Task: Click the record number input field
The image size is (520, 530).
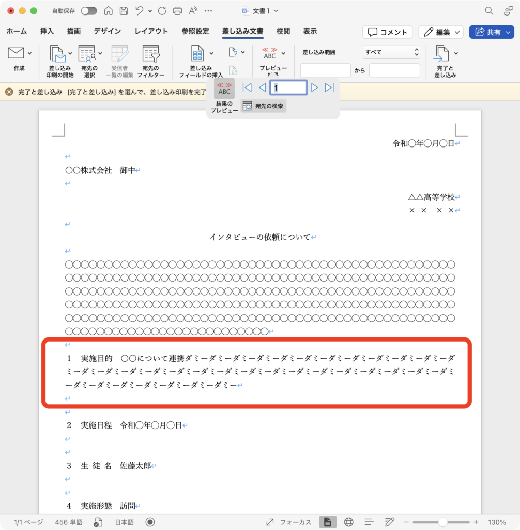Action: click(x=288, y=87)
